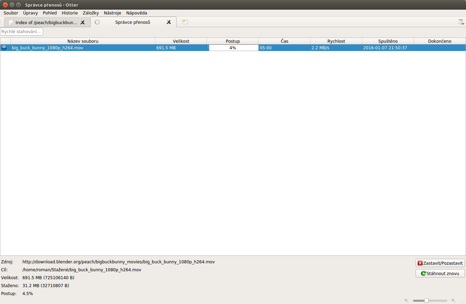Open the Nástroje menu
Screen dimensions: 466x304
(x=113, y=13)
